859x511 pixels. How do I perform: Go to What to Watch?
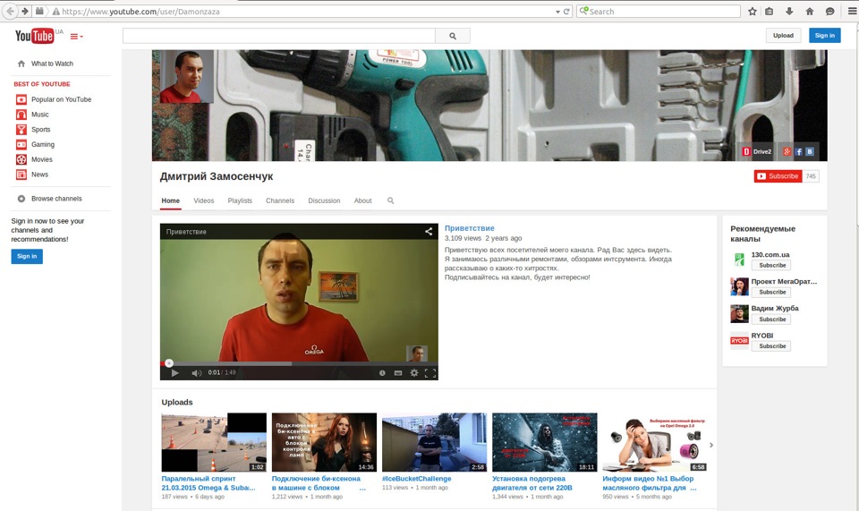[x=52, y=64]
